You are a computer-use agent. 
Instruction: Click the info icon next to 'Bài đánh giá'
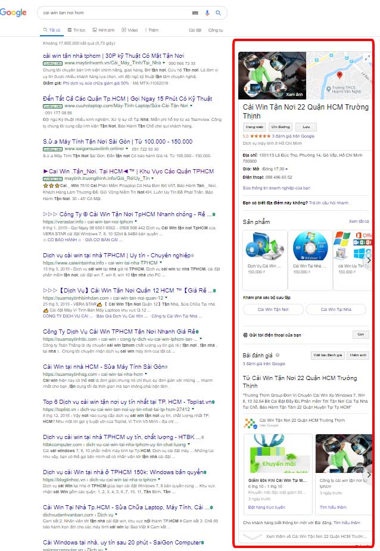pos(278,355)
